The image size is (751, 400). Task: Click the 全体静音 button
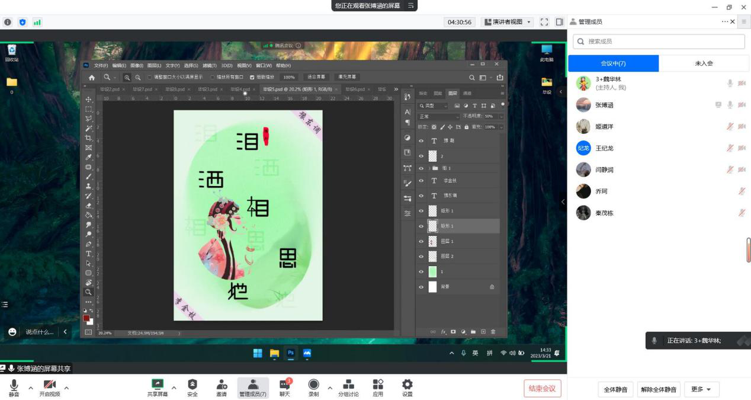point(616,389)
